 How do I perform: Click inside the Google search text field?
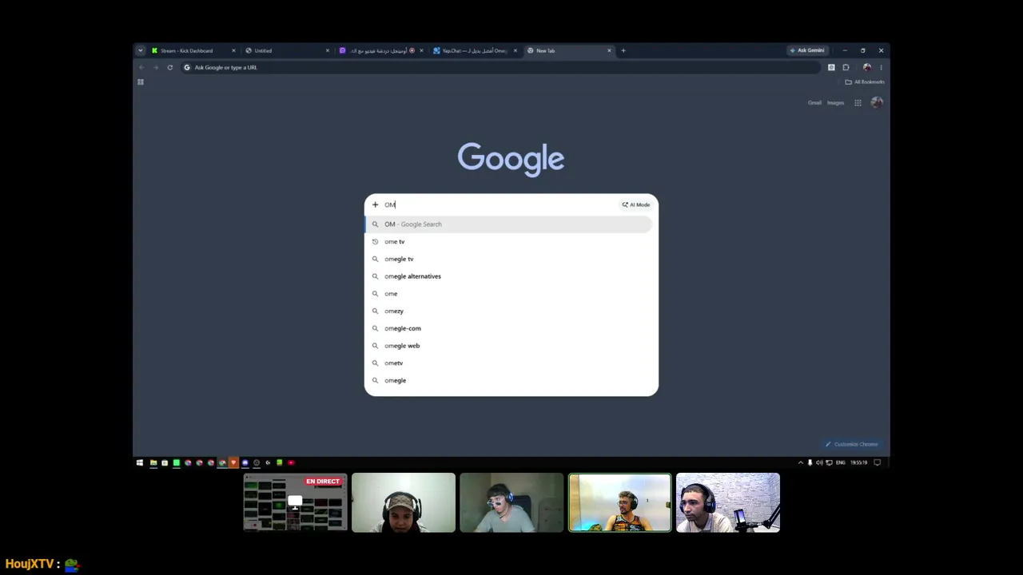tap(500, 204)
